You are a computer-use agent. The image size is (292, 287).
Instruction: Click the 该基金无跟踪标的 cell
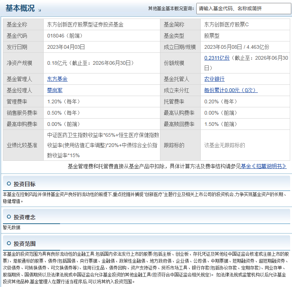pos(245,145)
